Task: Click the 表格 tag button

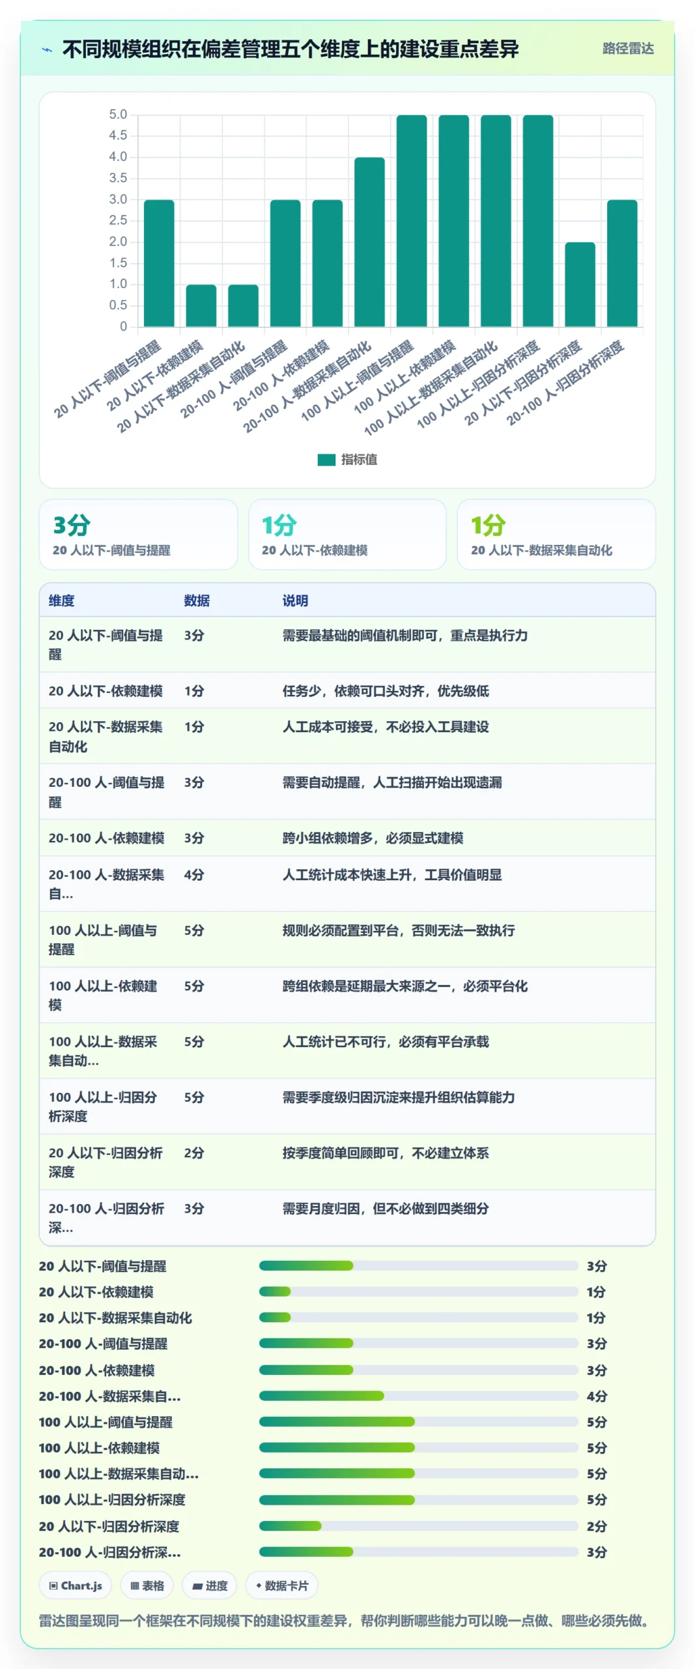Action: coord(147,1586)
